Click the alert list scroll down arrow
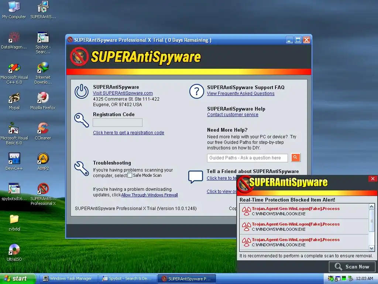Image resolution: width=378 pixels, height=284 pixels. tap(371, 248)
